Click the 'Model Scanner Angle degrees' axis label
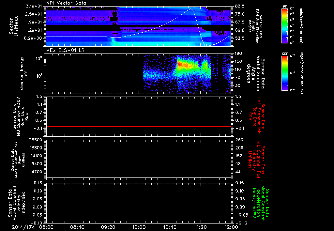The image size is (334, 231). click(x=256, y=74)
